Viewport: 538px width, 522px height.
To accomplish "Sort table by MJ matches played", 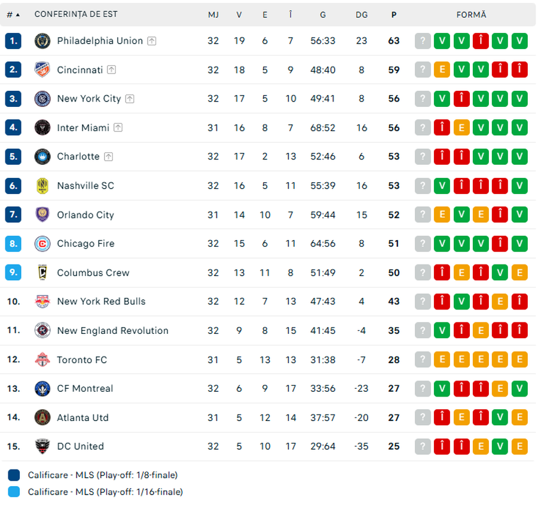I will pyautogui.click(x=213, y=14).
